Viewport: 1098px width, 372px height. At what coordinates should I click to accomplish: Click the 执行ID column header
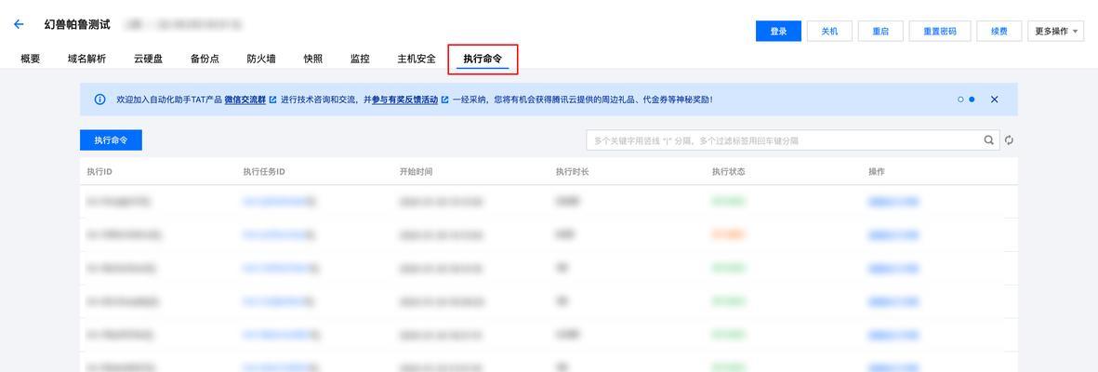pos(99,172)
